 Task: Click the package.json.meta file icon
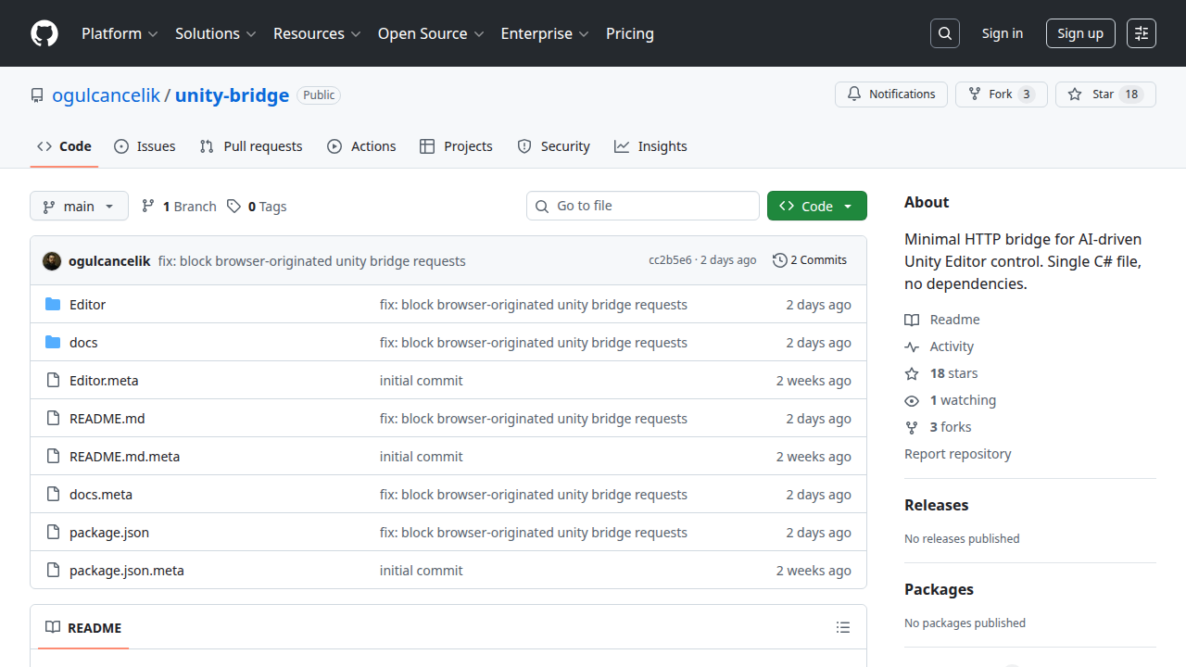pyautogui.click(x=53, y=571)
